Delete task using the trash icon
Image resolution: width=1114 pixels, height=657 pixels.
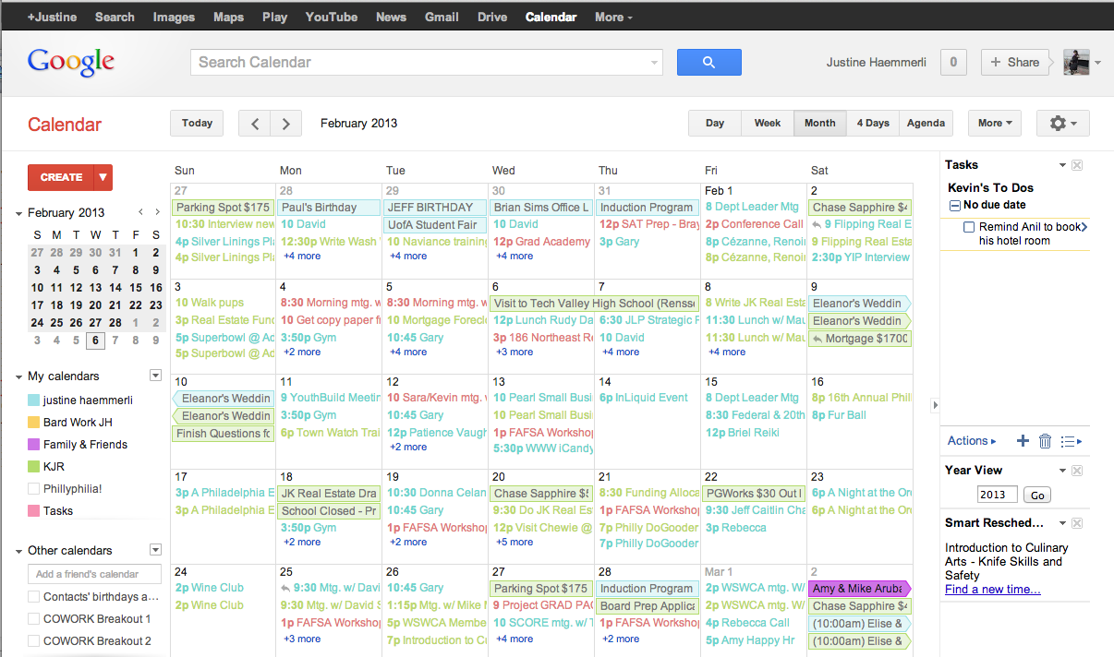coord(1045,441)
